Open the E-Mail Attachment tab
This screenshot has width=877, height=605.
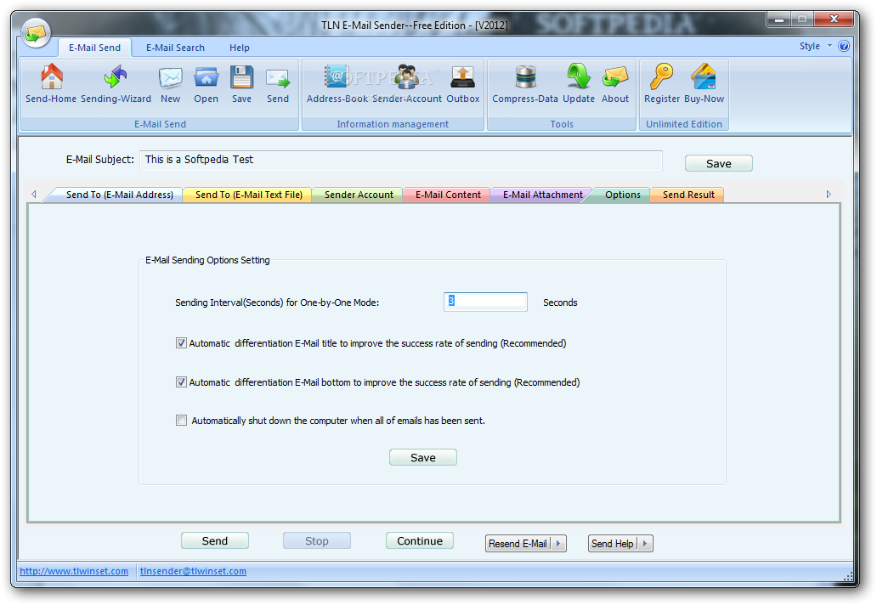tap(542, 195)
